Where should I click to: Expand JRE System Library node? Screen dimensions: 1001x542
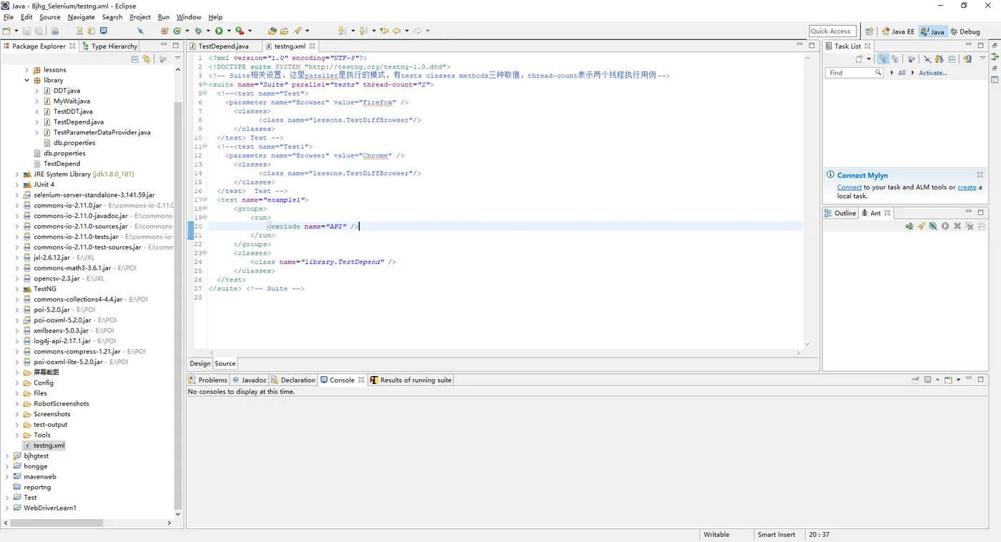(x=17, y=174)
